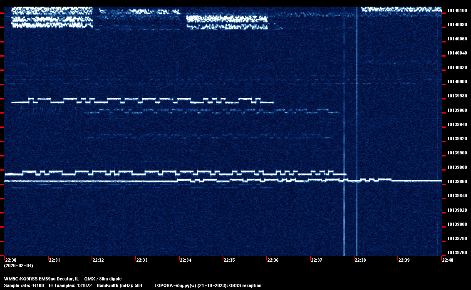Viewport: 471px width, 290px height.
Task: Click the 10139980 frequency scale label
Action: click(x=456, y=96)
